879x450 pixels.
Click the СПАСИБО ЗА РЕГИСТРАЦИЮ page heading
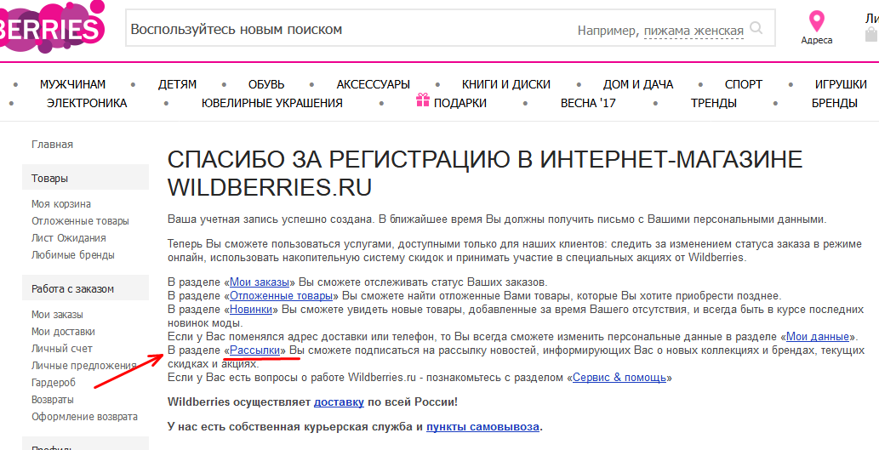pos(485,174)
